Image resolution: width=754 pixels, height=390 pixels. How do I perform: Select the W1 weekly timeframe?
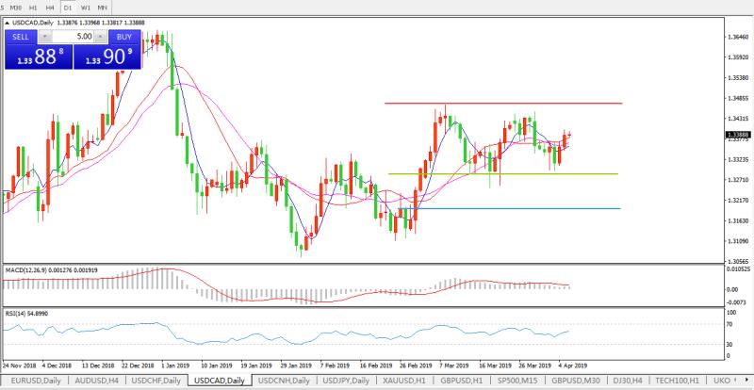pos(86,6)
